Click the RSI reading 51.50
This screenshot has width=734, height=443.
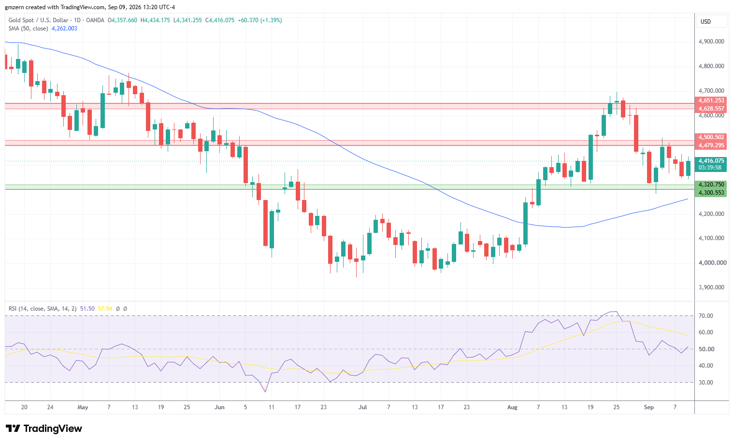coord(87,309)
